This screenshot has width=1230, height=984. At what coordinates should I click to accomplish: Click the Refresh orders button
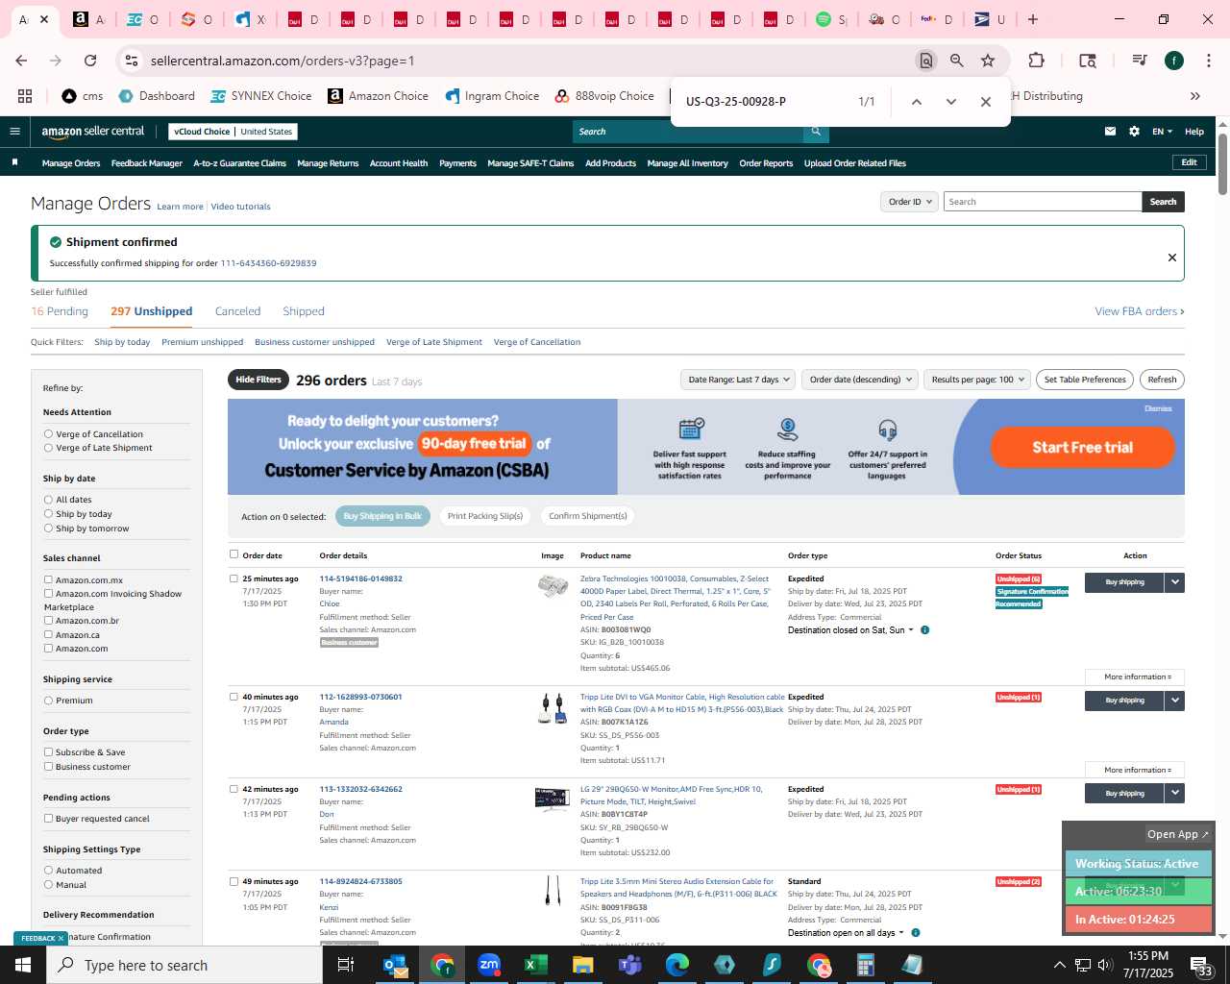pyautogui.click(x=1162, y=380)
